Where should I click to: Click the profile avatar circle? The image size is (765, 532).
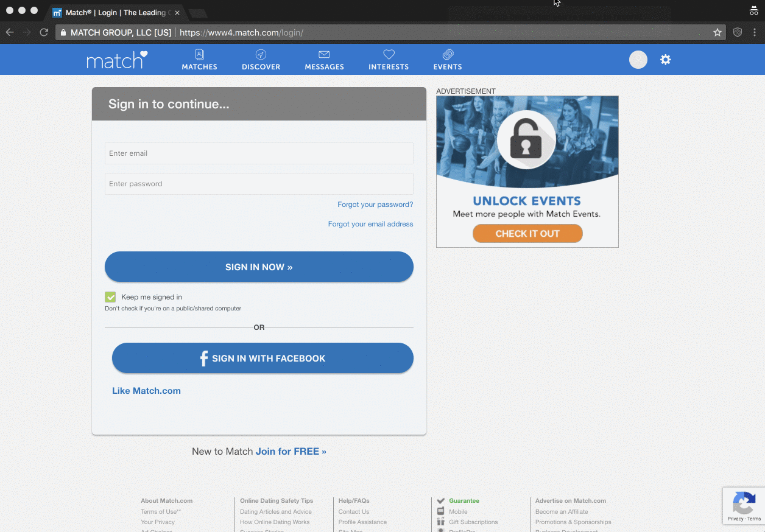point(638,59)
